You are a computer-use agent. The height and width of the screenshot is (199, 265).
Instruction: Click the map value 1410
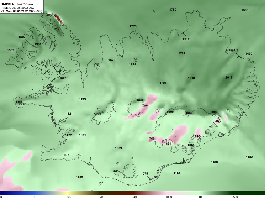tap(117, 171)
